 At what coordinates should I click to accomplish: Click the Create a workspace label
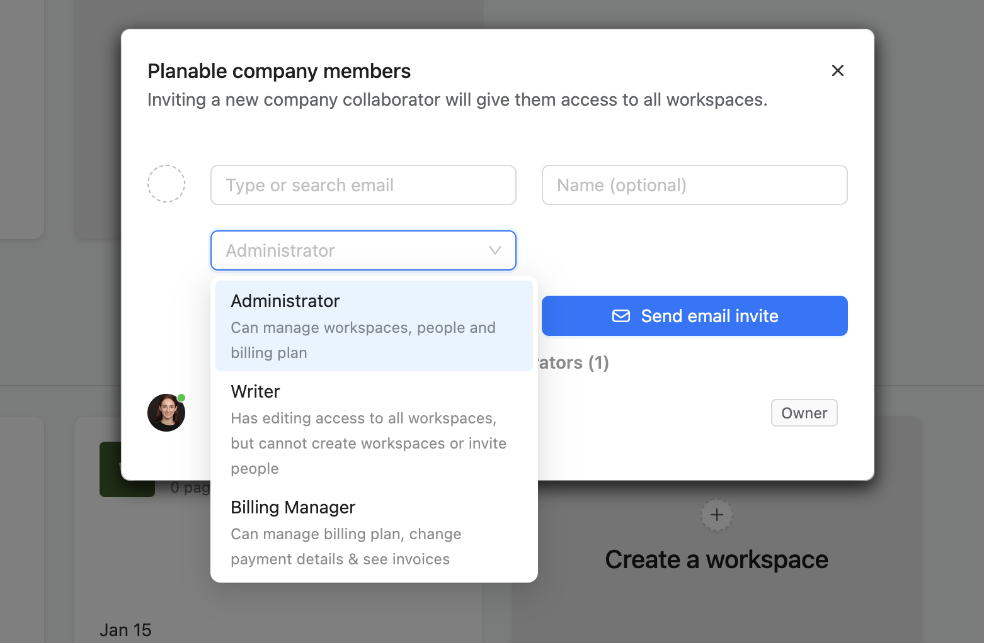(716, 559)
